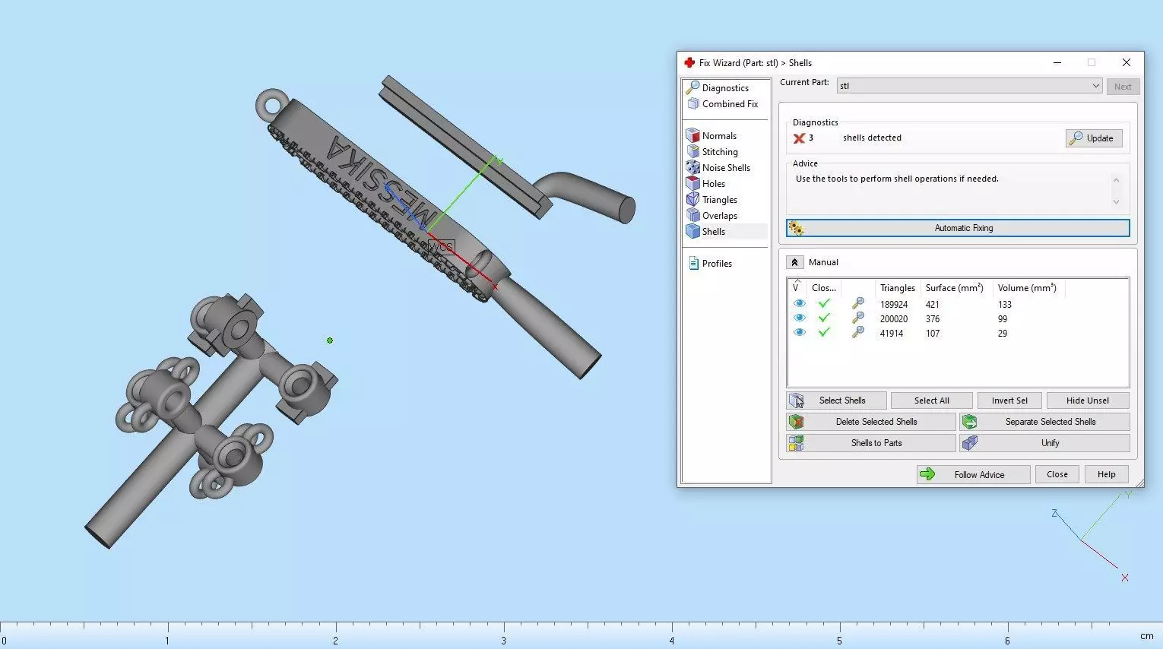The image size is (1163, 649).
Task: Click the X in the wizard title bar
Action: pyautogui.click(x=1127, y=63)
